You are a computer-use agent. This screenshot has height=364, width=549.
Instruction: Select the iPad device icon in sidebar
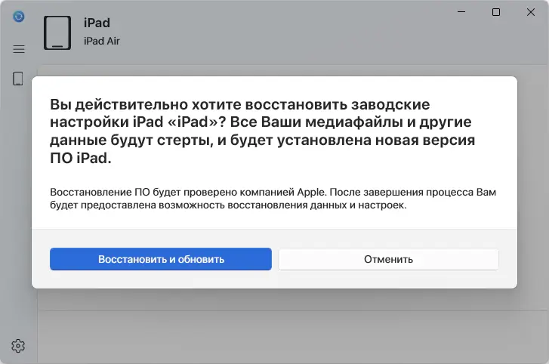[18, 79]
